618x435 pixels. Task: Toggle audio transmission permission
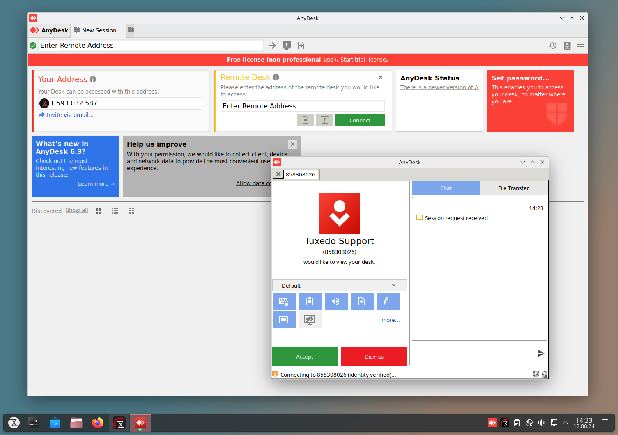[x=336, y=301]
